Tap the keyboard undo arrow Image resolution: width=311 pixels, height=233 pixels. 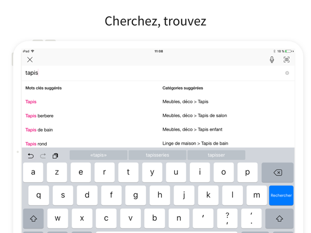[x=31, y=156]
